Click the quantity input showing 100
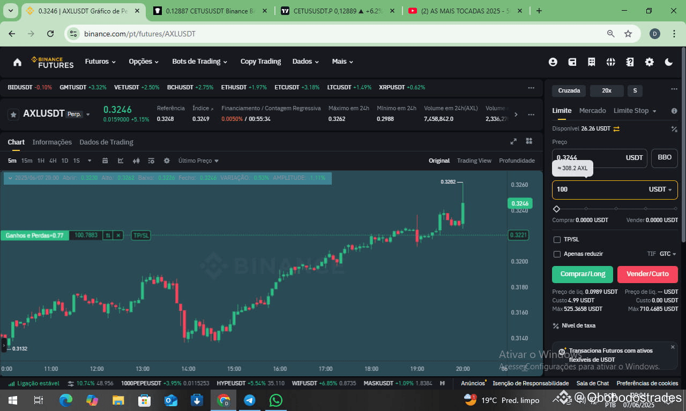The height and width of the screenshot is (411, 686). 615,189
